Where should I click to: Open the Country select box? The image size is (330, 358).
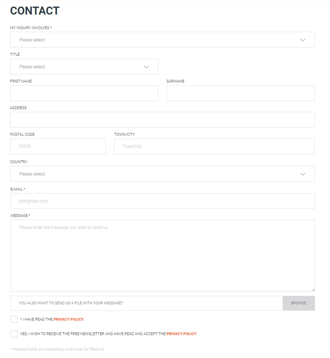162,174
